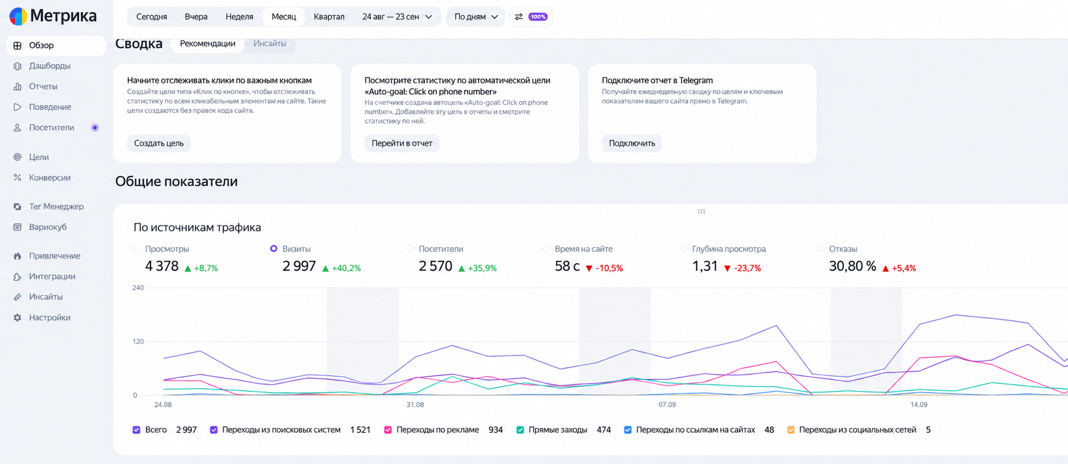The height and width of the screenshot is (464, 1068).
Task: Select the Визиты metric radio button
Action: click(x=273, y=249)
